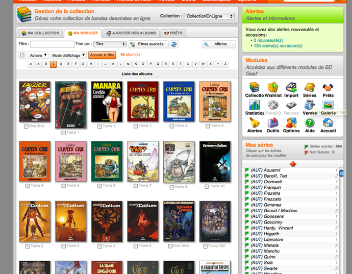Screen dimensions: 352x274
Task: Open Filtres avancés
Action: click(148, 44)
